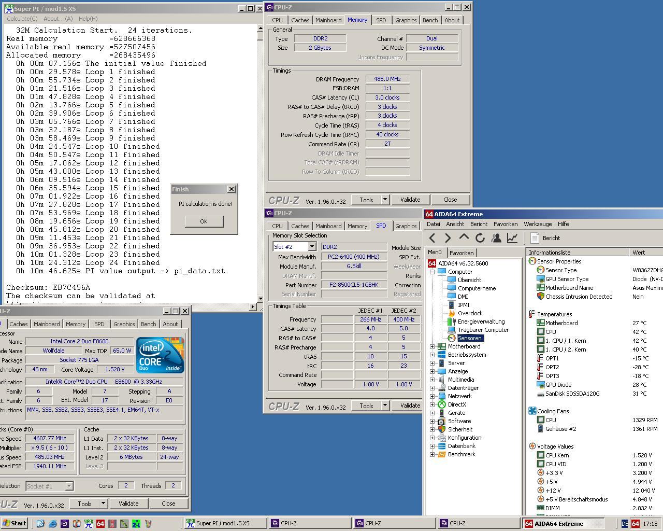Select the Sensoren gauge entry
Image resolution: width=663 pixels, height=531 pixels.
(452, 338)
